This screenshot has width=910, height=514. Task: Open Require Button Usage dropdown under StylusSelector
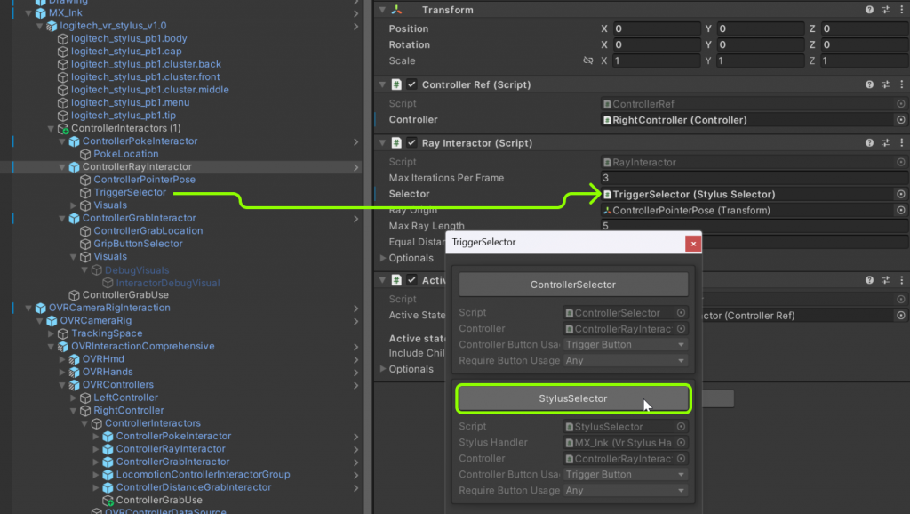[625, 490]
